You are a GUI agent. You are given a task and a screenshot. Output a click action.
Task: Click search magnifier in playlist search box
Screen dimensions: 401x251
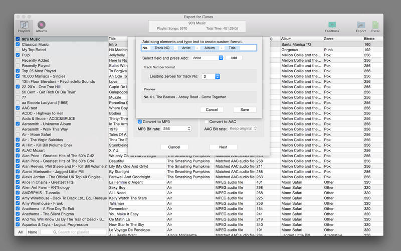55,232
